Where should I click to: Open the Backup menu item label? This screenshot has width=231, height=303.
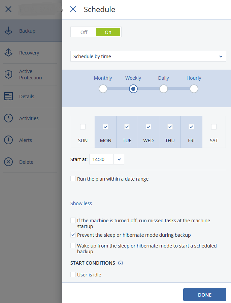pos(27,31)
